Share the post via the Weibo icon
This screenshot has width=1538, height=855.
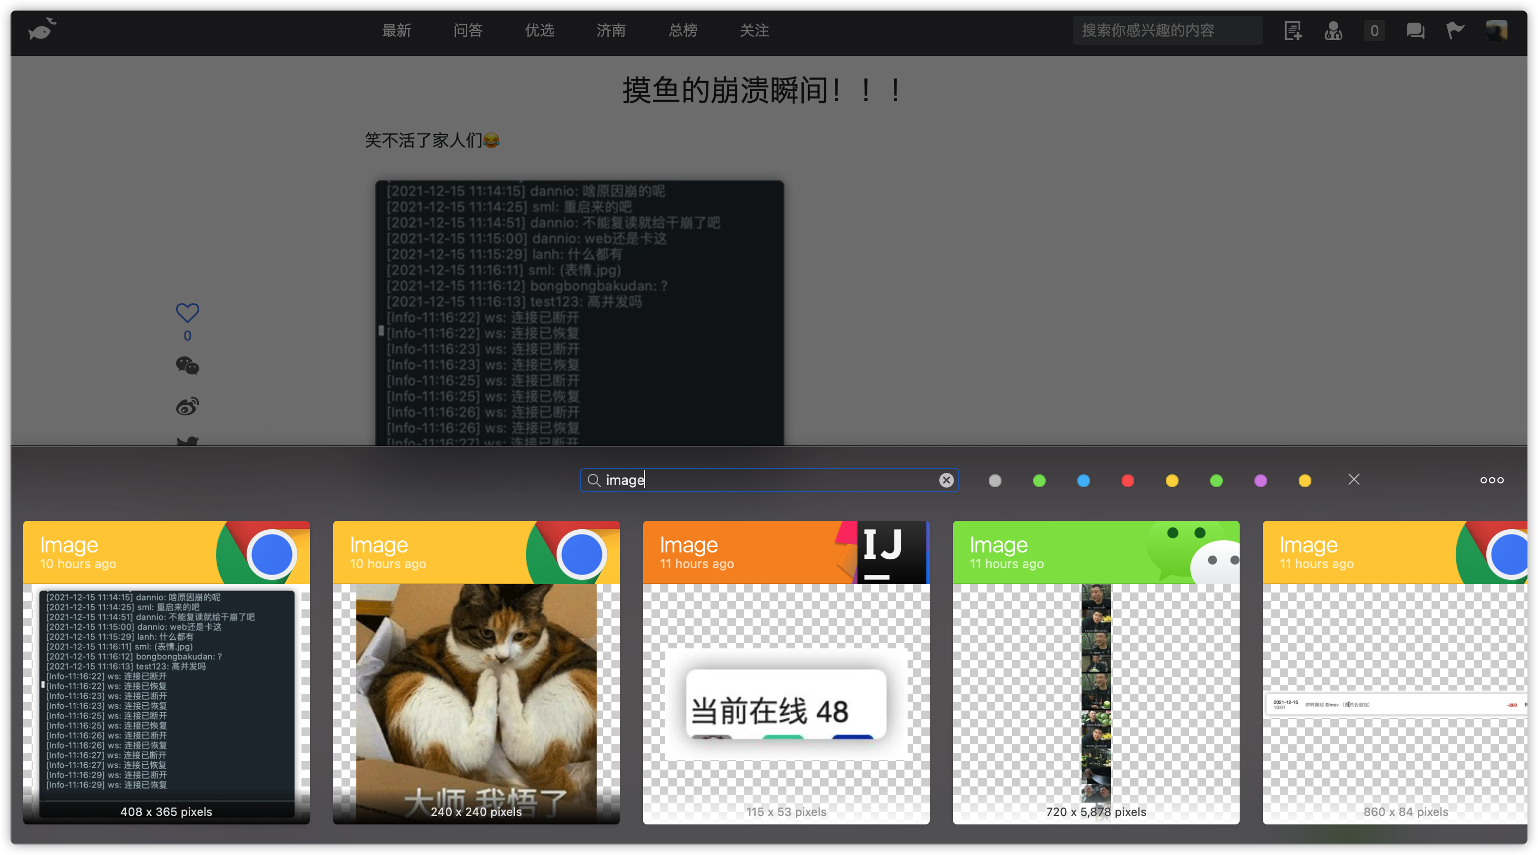point(188,406)
